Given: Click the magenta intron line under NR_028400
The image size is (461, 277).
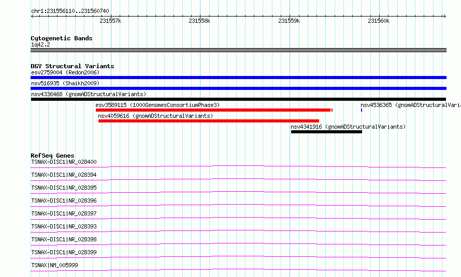Looking at the screenshot, I should pos(238,166).
